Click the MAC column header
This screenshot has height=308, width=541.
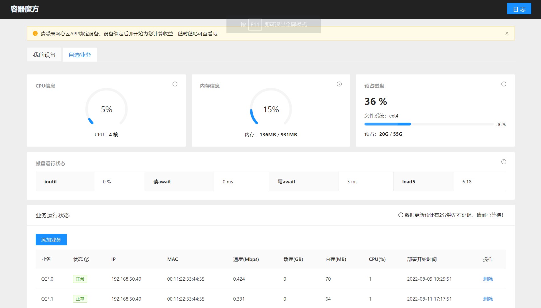point(173,259)
